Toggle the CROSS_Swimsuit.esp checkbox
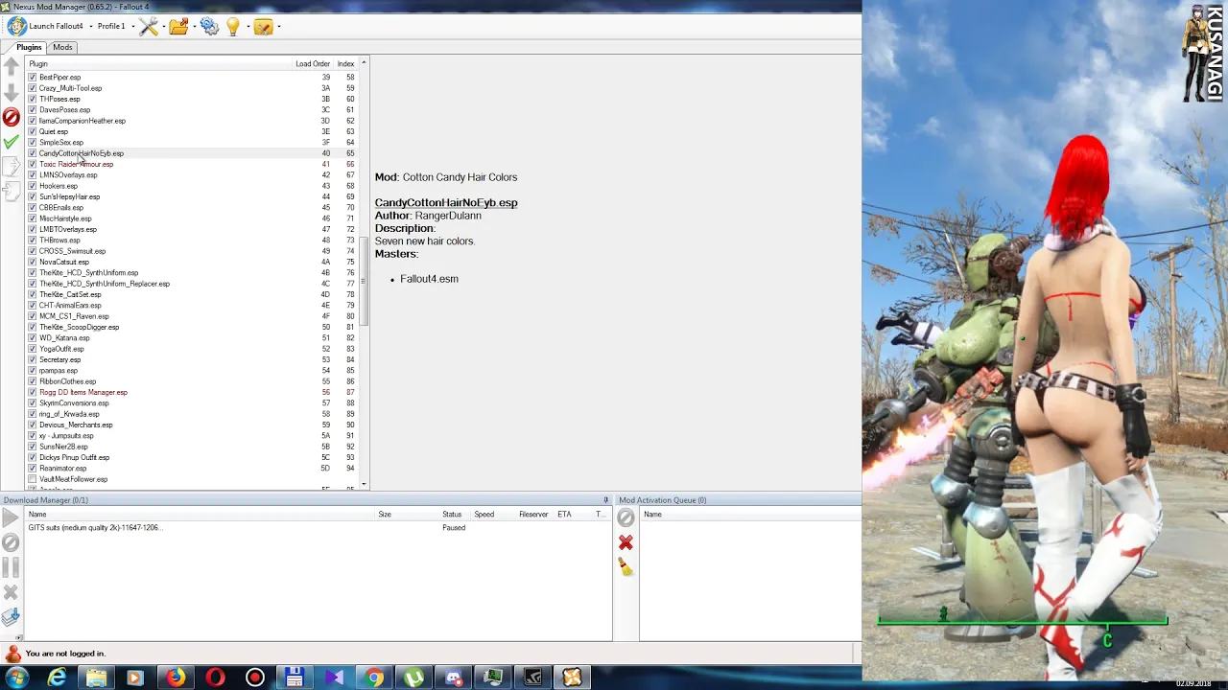 pyautogui.click(x=33, y=251)
